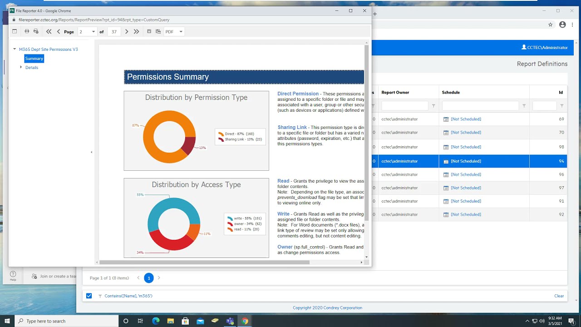
Task: Click calendar icon in row 97
Action: 446,188
